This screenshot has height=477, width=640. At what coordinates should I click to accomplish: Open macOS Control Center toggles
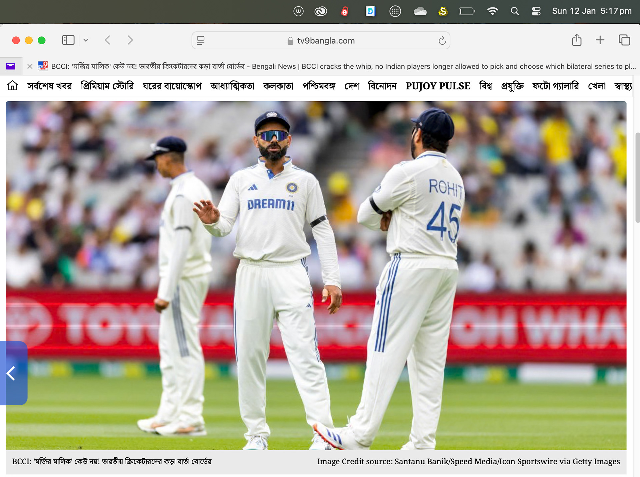536,11
